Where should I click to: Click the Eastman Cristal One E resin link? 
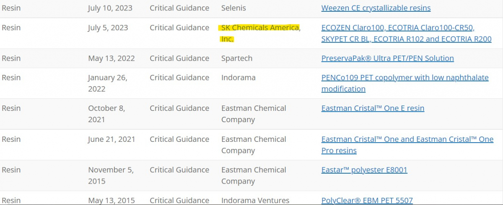pyautogui.click(x=373, y=108)
